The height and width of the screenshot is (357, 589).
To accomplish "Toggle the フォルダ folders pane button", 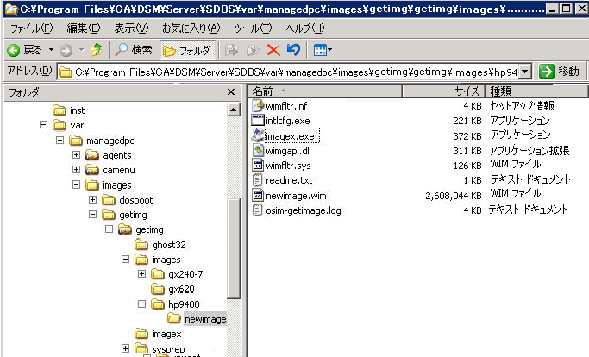I will point(187,50).
